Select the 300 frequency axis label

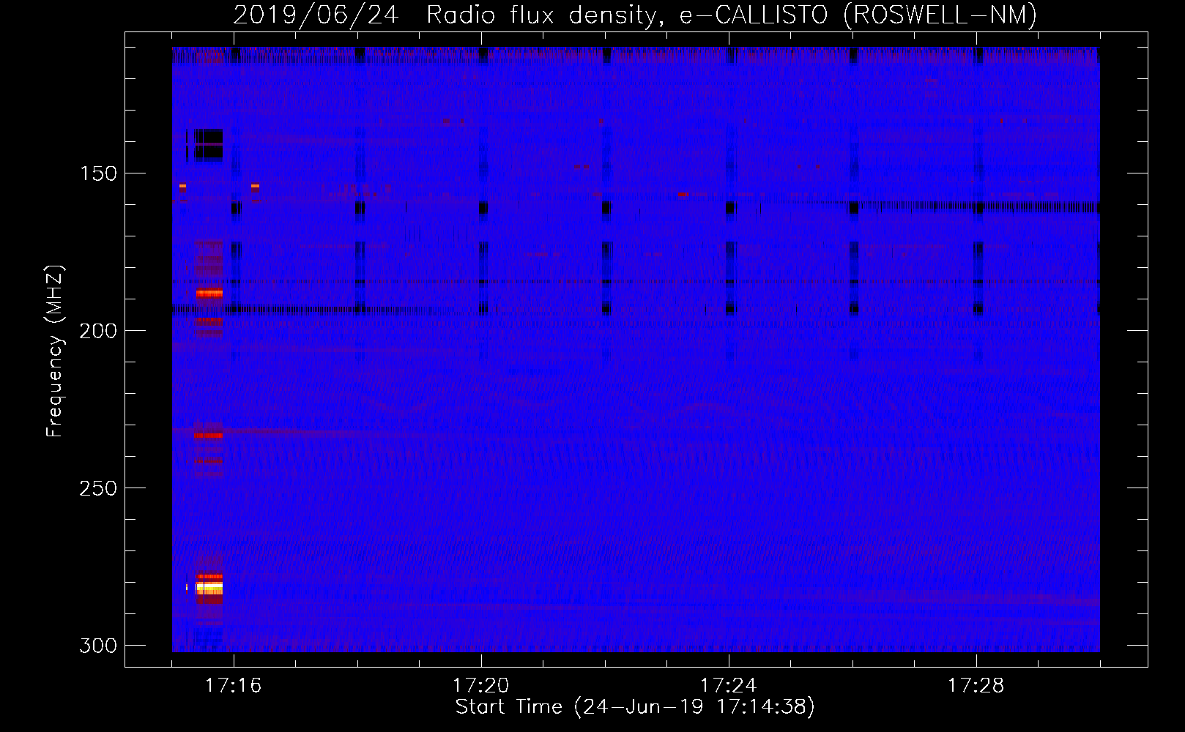[97, 646]
